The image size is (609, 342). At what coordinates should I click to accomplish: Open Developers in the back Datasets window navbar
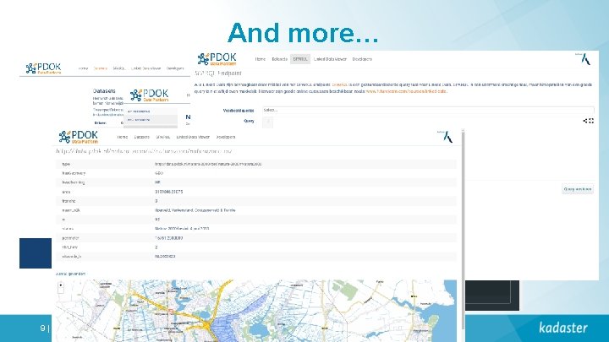click(175, 68)
